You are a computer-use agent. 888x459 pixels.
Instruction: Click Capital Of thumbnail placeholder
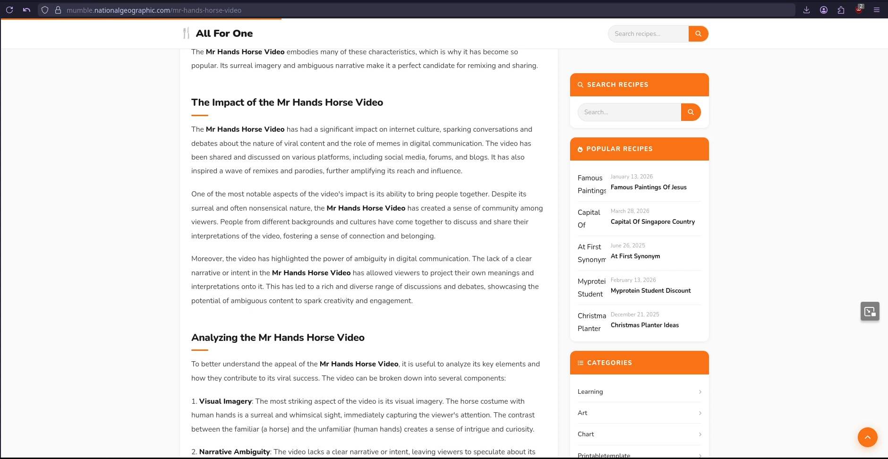(x=592, y=219)
